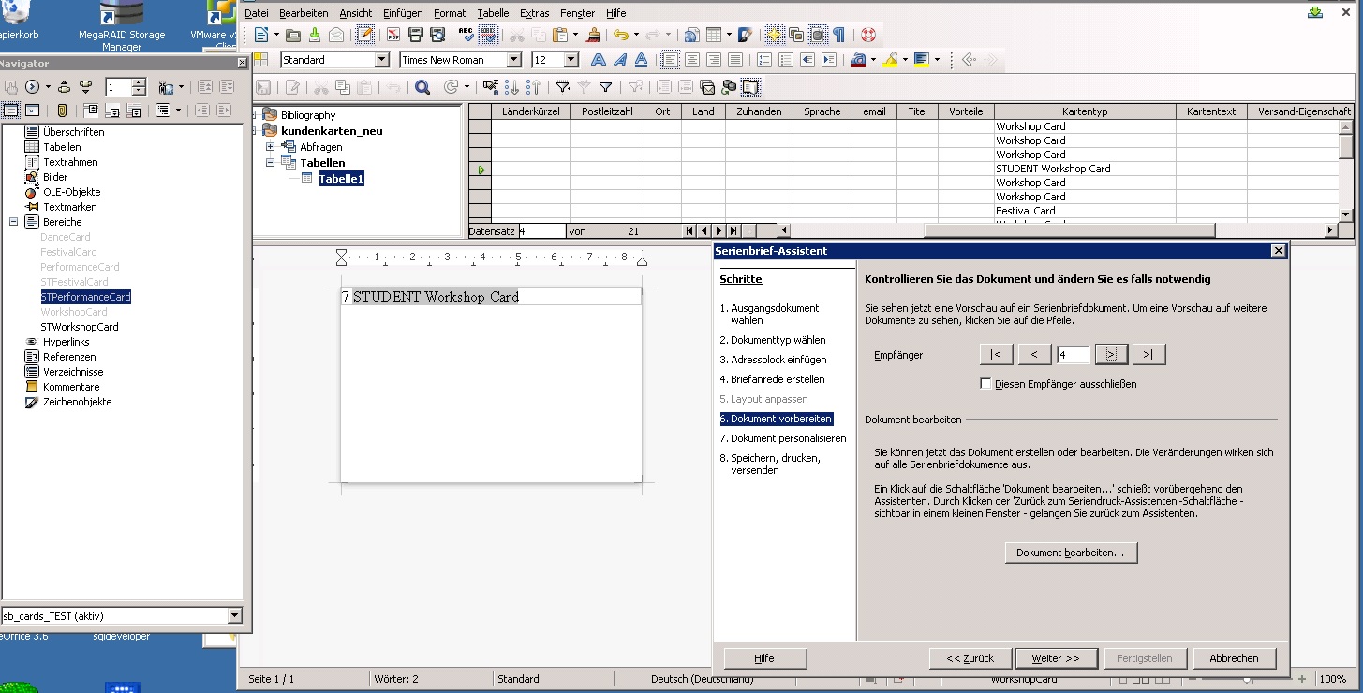
Task: Click the Open folder icon in main toolbar
Action: (x=292, y=35)
